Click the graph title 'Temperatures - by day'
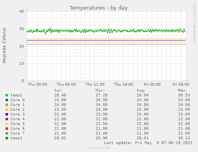 [99, 8]
